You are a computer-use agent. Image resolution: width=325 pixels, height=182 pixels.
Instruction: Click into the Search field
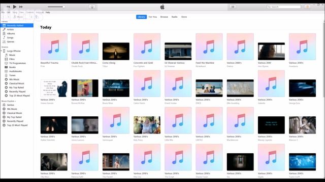[x=284, y=7]
